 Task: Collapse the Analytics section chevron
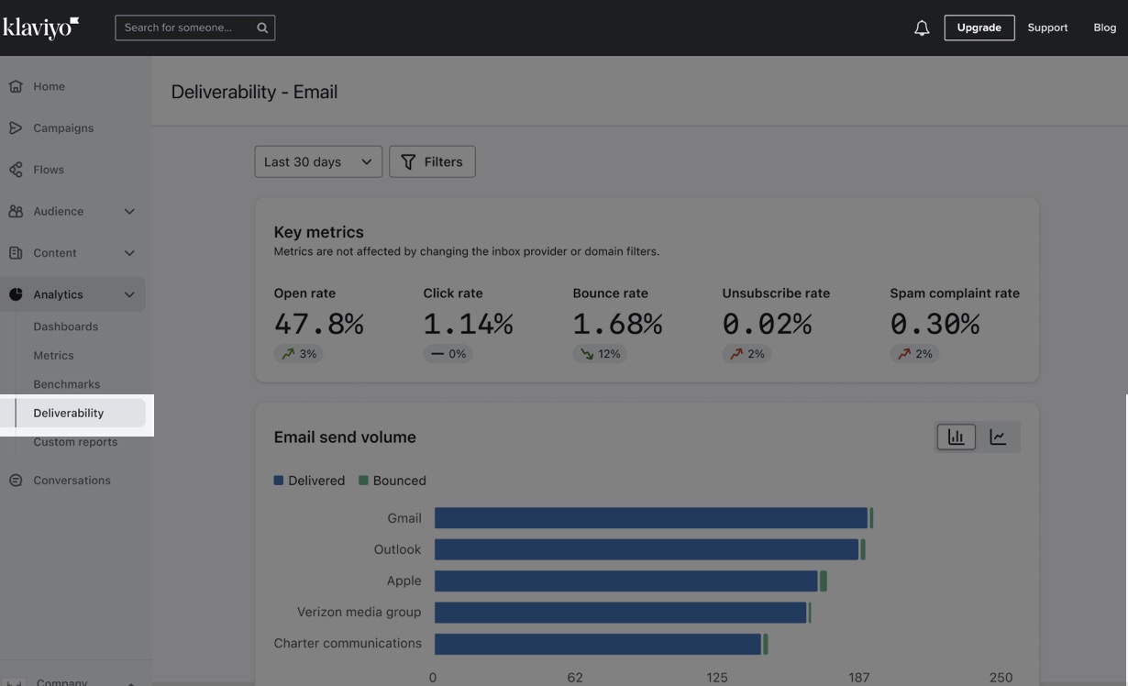pyautogui.click(x=130, y=294)
